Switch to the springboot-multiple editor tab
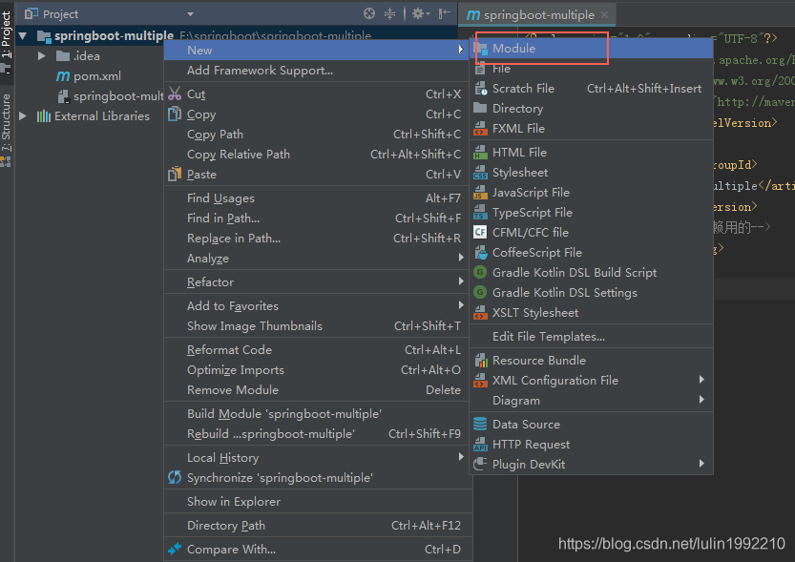Screen dimensions: 795x562 point(538,15)
